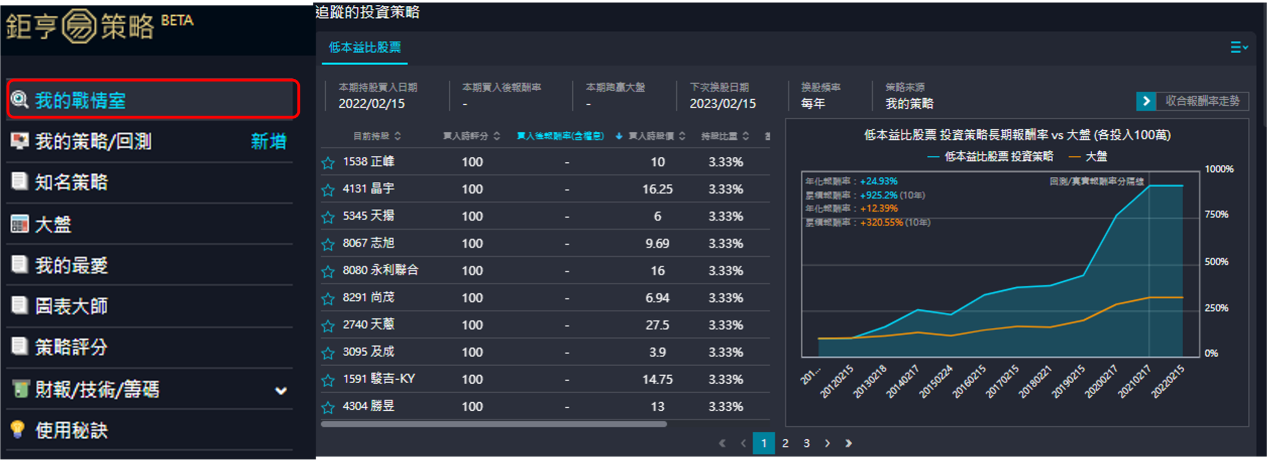Click the 新增 link to add strategy
Screen dimensions: 1270x462
tap(269, 141)
